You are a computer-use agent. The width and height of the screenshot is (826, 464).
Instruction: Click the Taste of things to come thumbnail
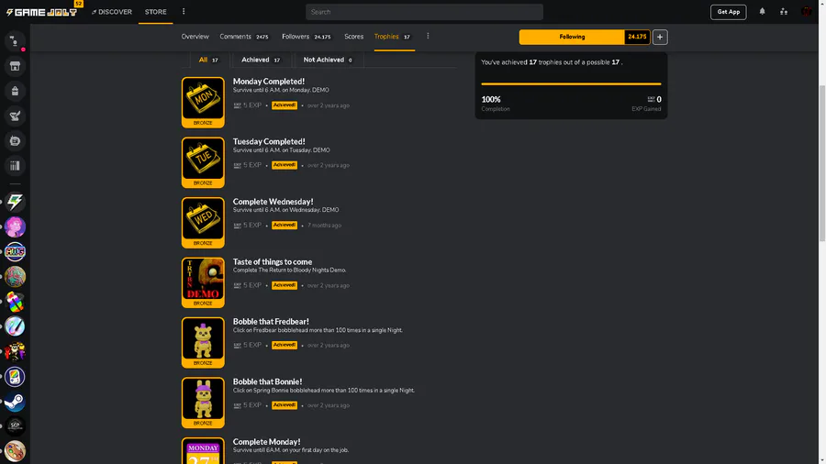203,282
